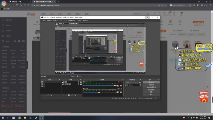Mute the desktop audio speaker icon
Screen dimensions: 213x120
pyautogui.click(x=118, y=92)
